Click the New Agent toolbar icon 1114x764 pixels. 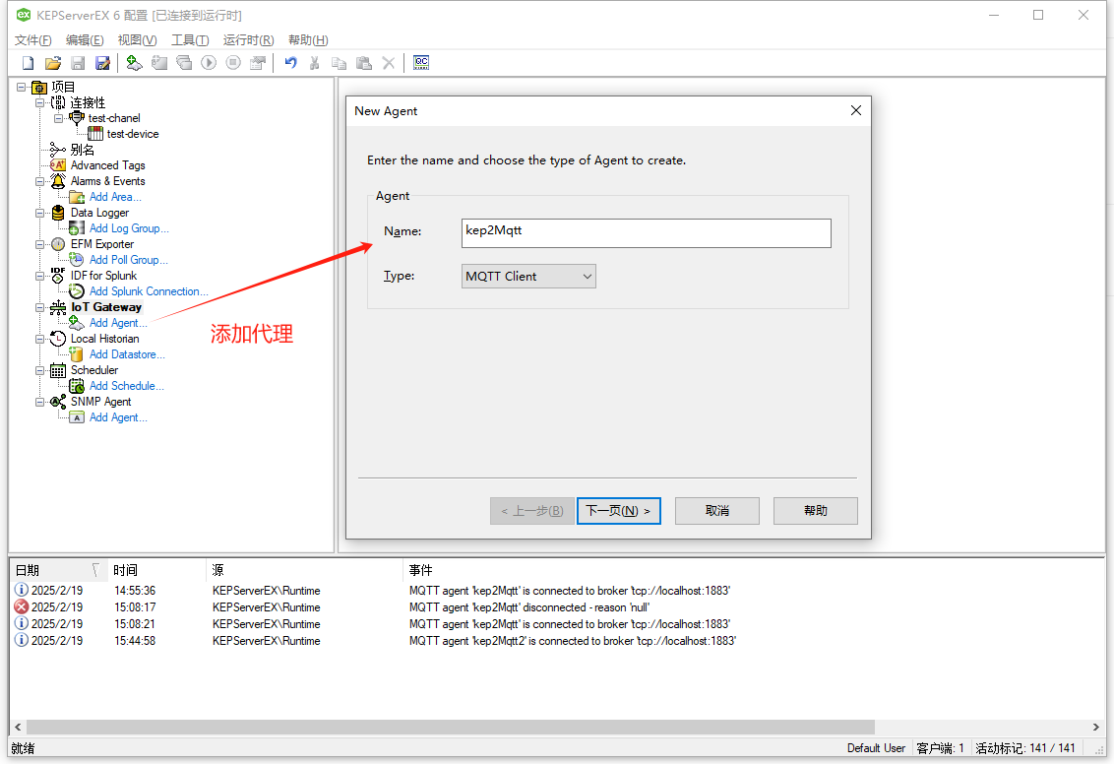[134, 63]
